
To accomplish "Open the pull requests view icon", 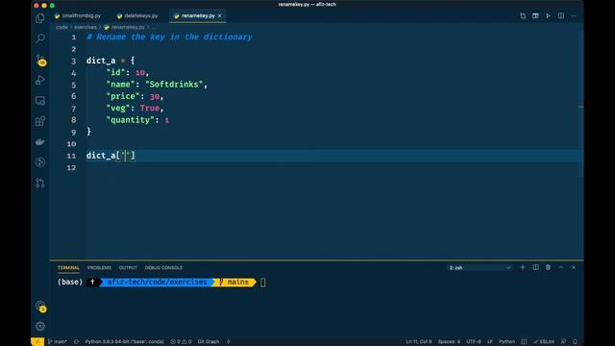I will (40, 183).
